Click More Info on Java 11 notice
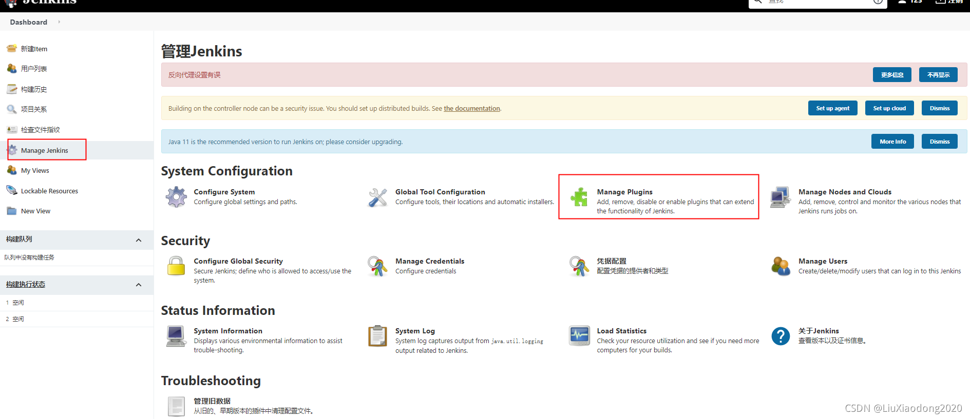 892,142
